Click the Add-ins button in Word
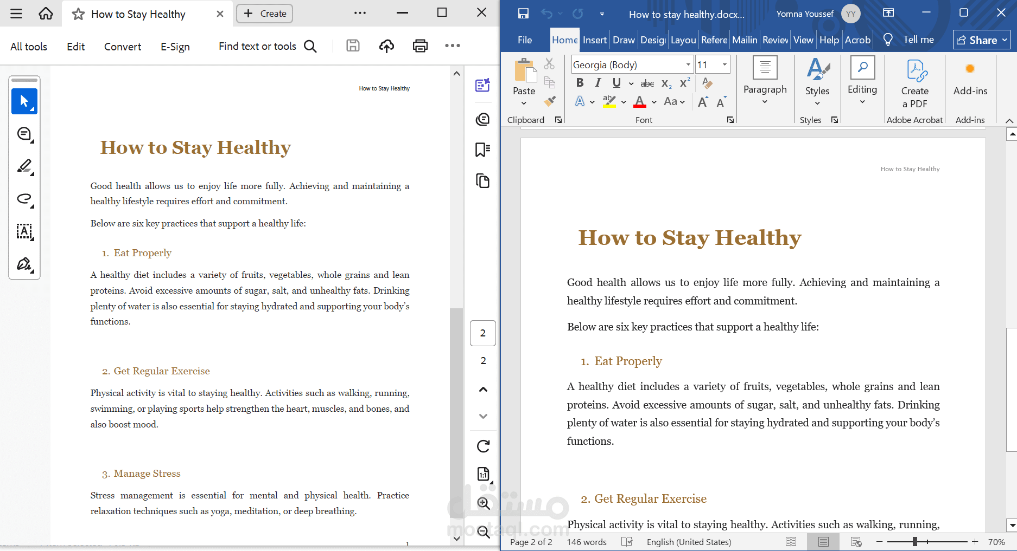 point(970,79)
